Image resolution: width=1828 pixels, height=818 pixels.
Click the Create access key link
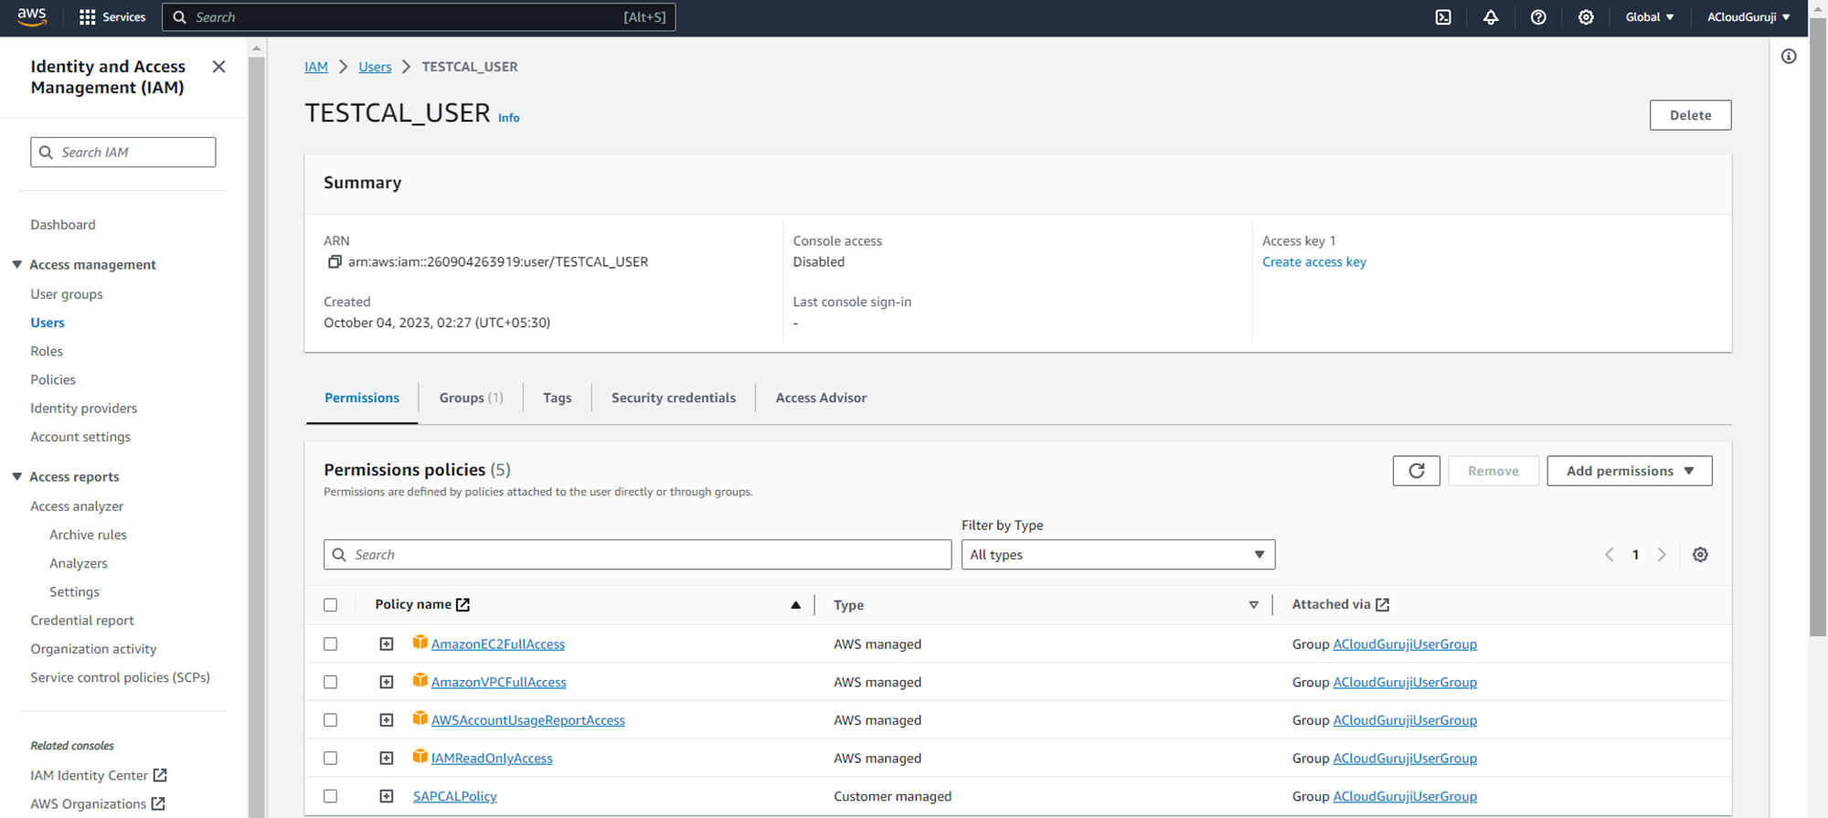[1313, 262]
